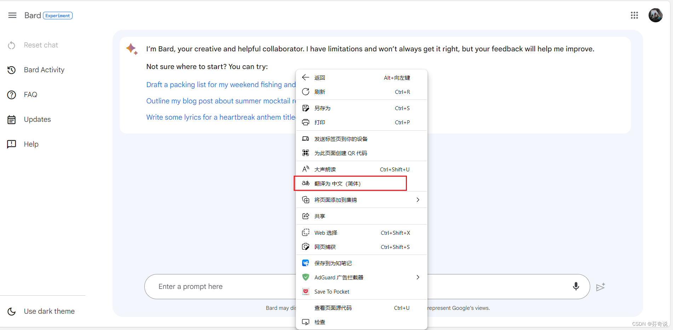The width and height of the screenshot is (673, 330).
Task: Choose 刷新 in the context menu
Action: tap(361, 92)
